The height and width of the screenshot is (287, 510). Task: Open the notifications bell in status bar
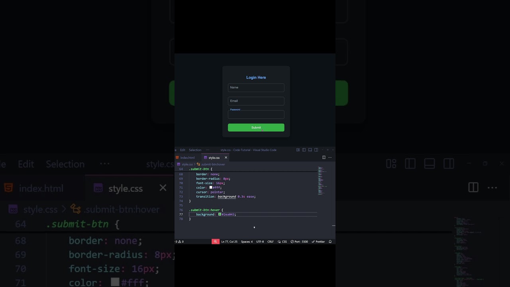point(330,242)
